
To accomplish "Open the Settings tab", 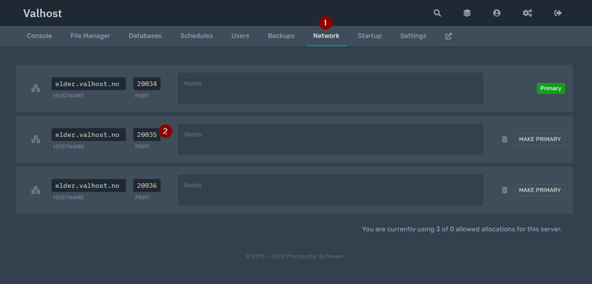I will (x=413, y=36).
